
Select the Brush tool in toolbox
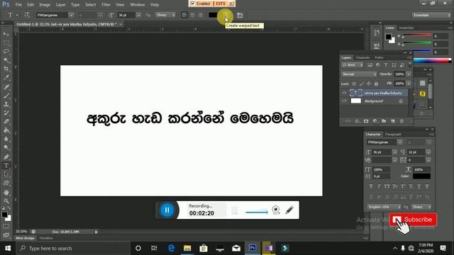[x=6, y=96]
